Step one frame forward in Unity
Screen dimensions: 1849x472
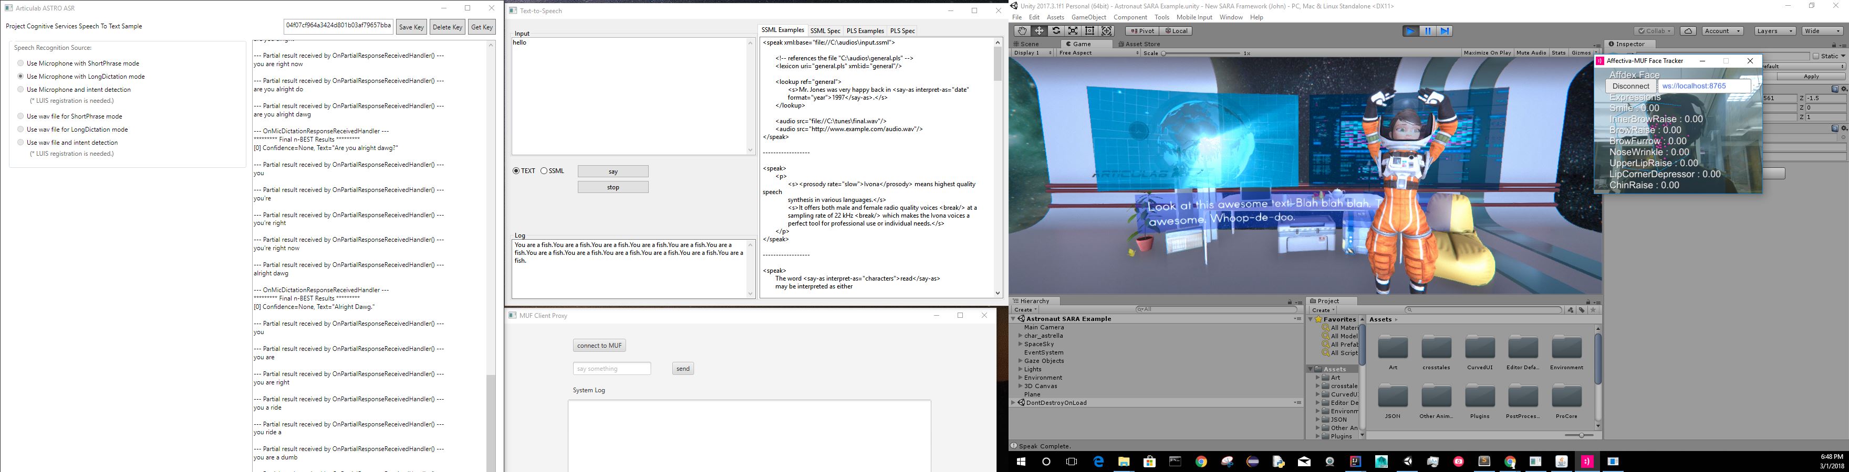point(1445,31)
